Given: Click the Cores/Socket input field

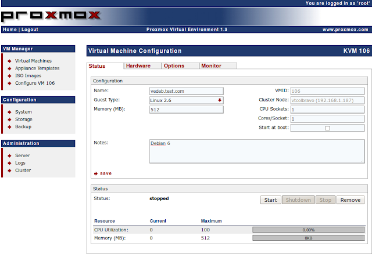Looking at the screenshot, I should pyautogui.click(x=327, y=119).
